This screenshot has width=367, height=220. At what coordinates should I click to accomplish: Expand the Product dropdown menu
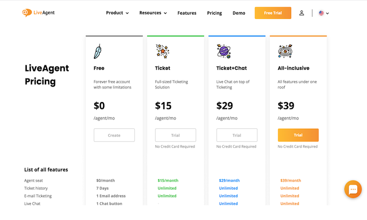pos(117,13)
